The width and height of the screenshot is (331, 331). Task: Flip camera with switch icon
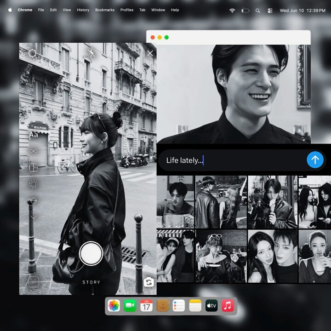pos(149,282)
